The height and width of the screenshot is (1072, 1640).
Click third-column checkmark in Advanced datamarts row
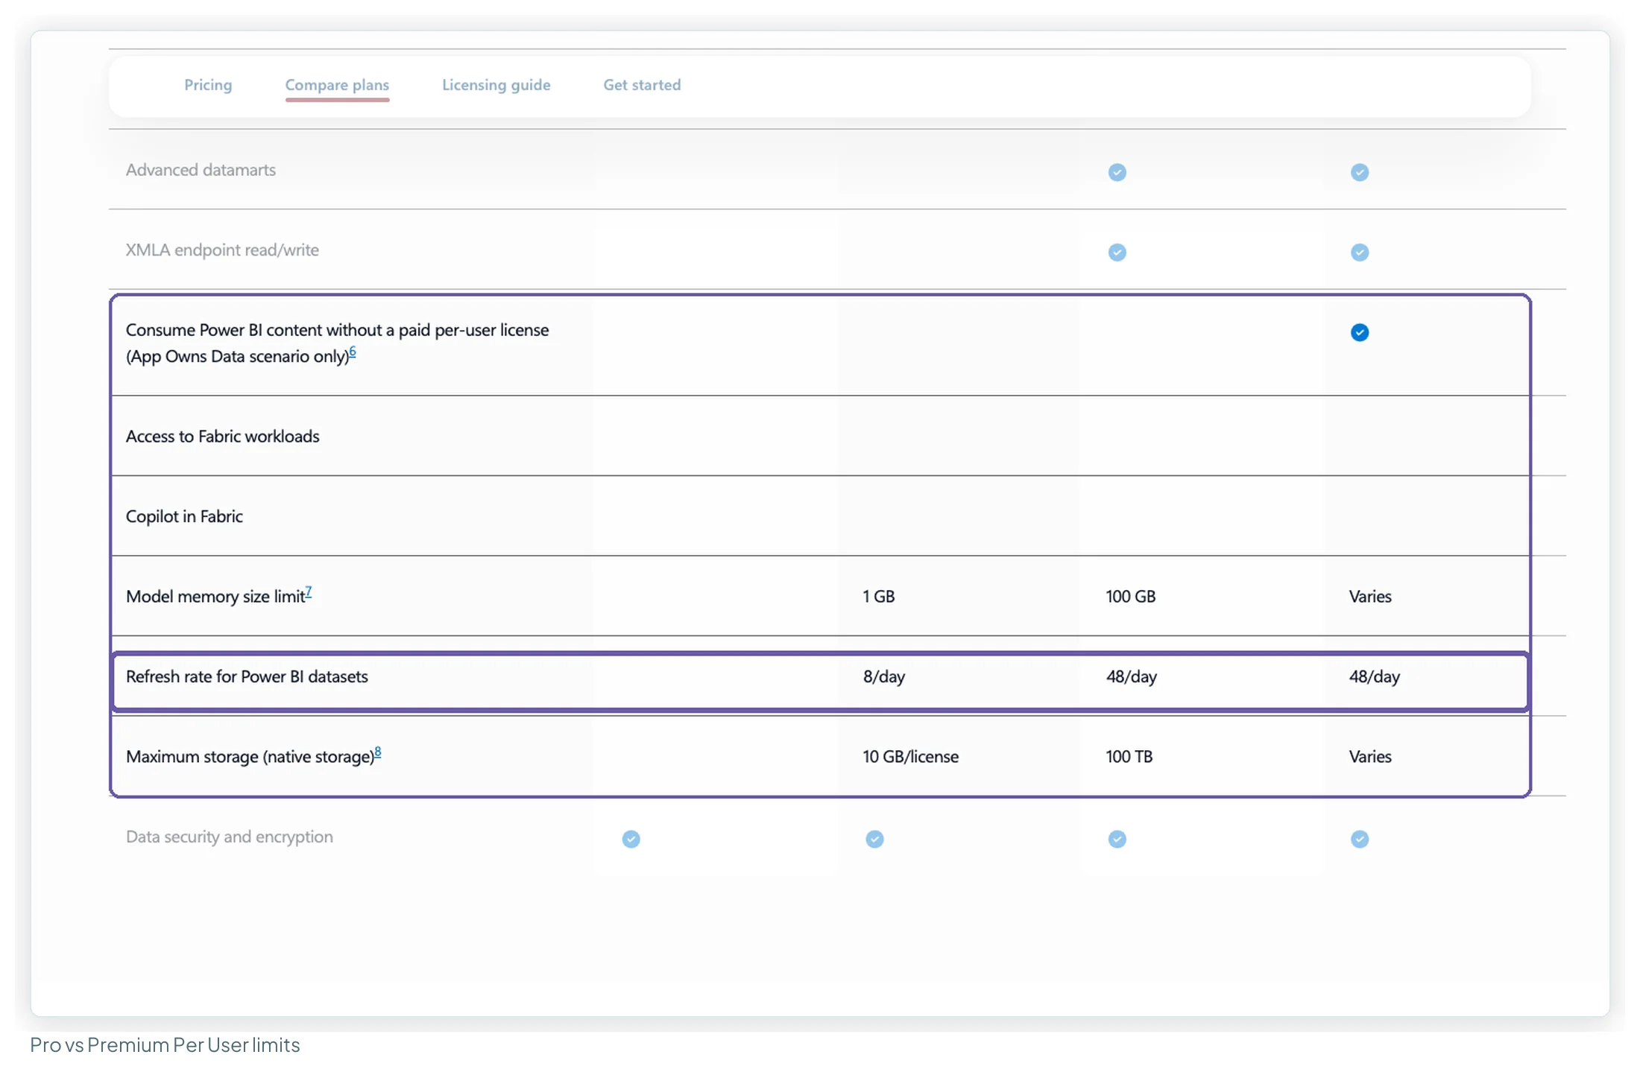(x=1117, y=172)
